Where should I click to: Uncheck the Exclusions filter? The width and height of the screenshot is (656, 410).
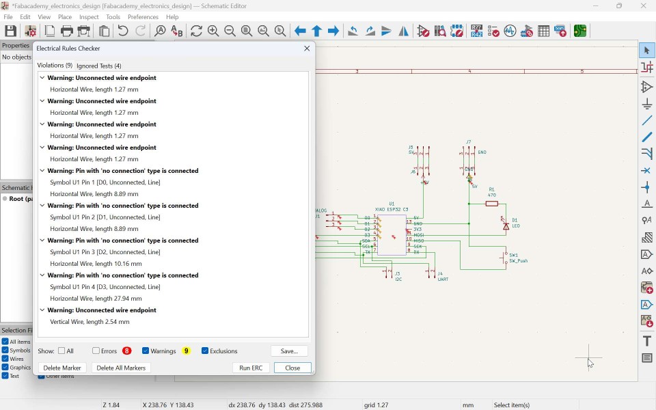coord(204,351)
